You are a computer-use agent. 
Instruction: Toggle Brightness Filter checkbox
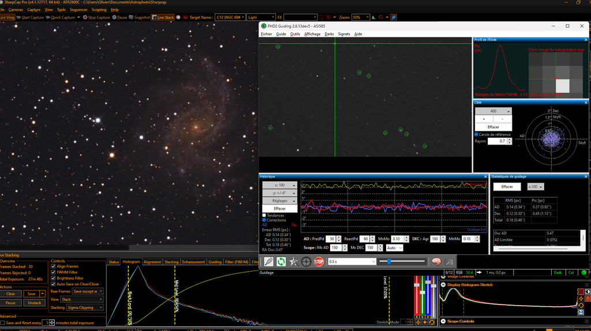[x=53, y=279]
